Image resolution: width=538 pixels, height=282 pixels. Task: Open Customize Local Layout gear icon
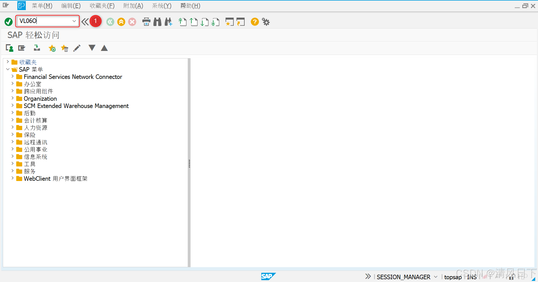click(266, 22)
